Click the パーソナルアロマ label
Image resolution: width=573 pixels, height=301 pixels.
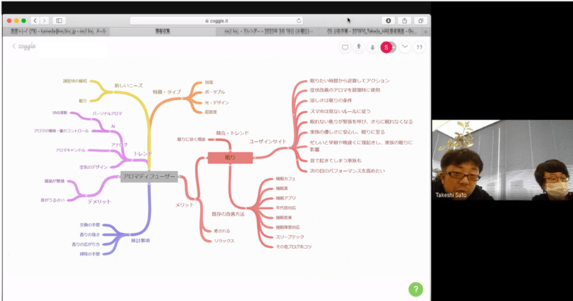pos(107,114)
